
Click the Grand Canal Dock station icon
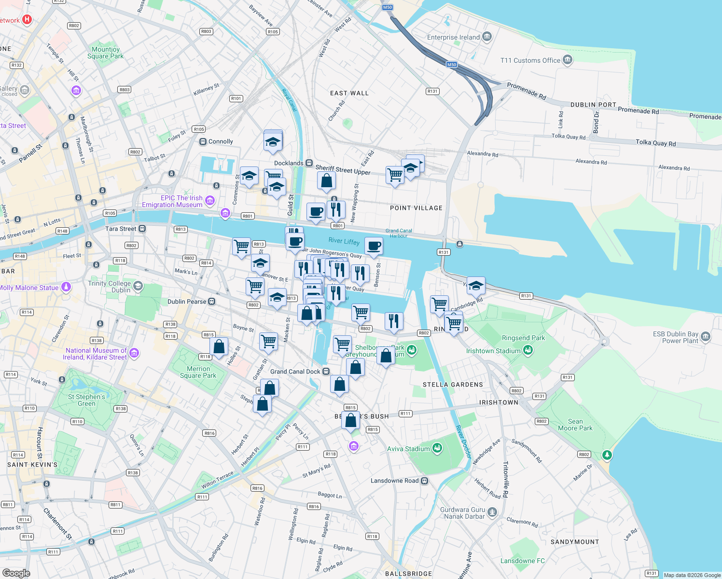point(326,372)
